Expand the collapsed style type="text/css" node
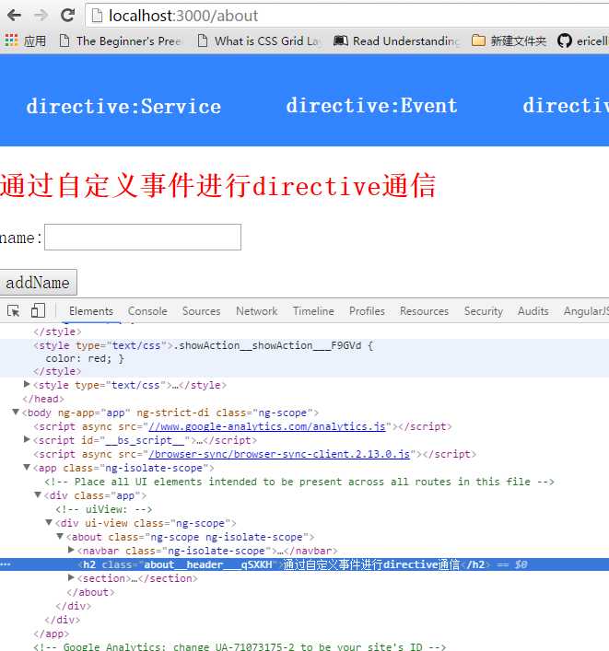The width and height of the screenshot is (609, 651). 27,385
